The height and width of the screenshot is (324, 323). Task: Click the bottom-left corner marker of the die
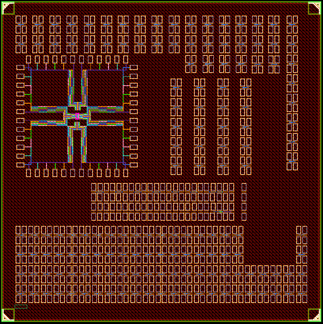click(8, 315)
